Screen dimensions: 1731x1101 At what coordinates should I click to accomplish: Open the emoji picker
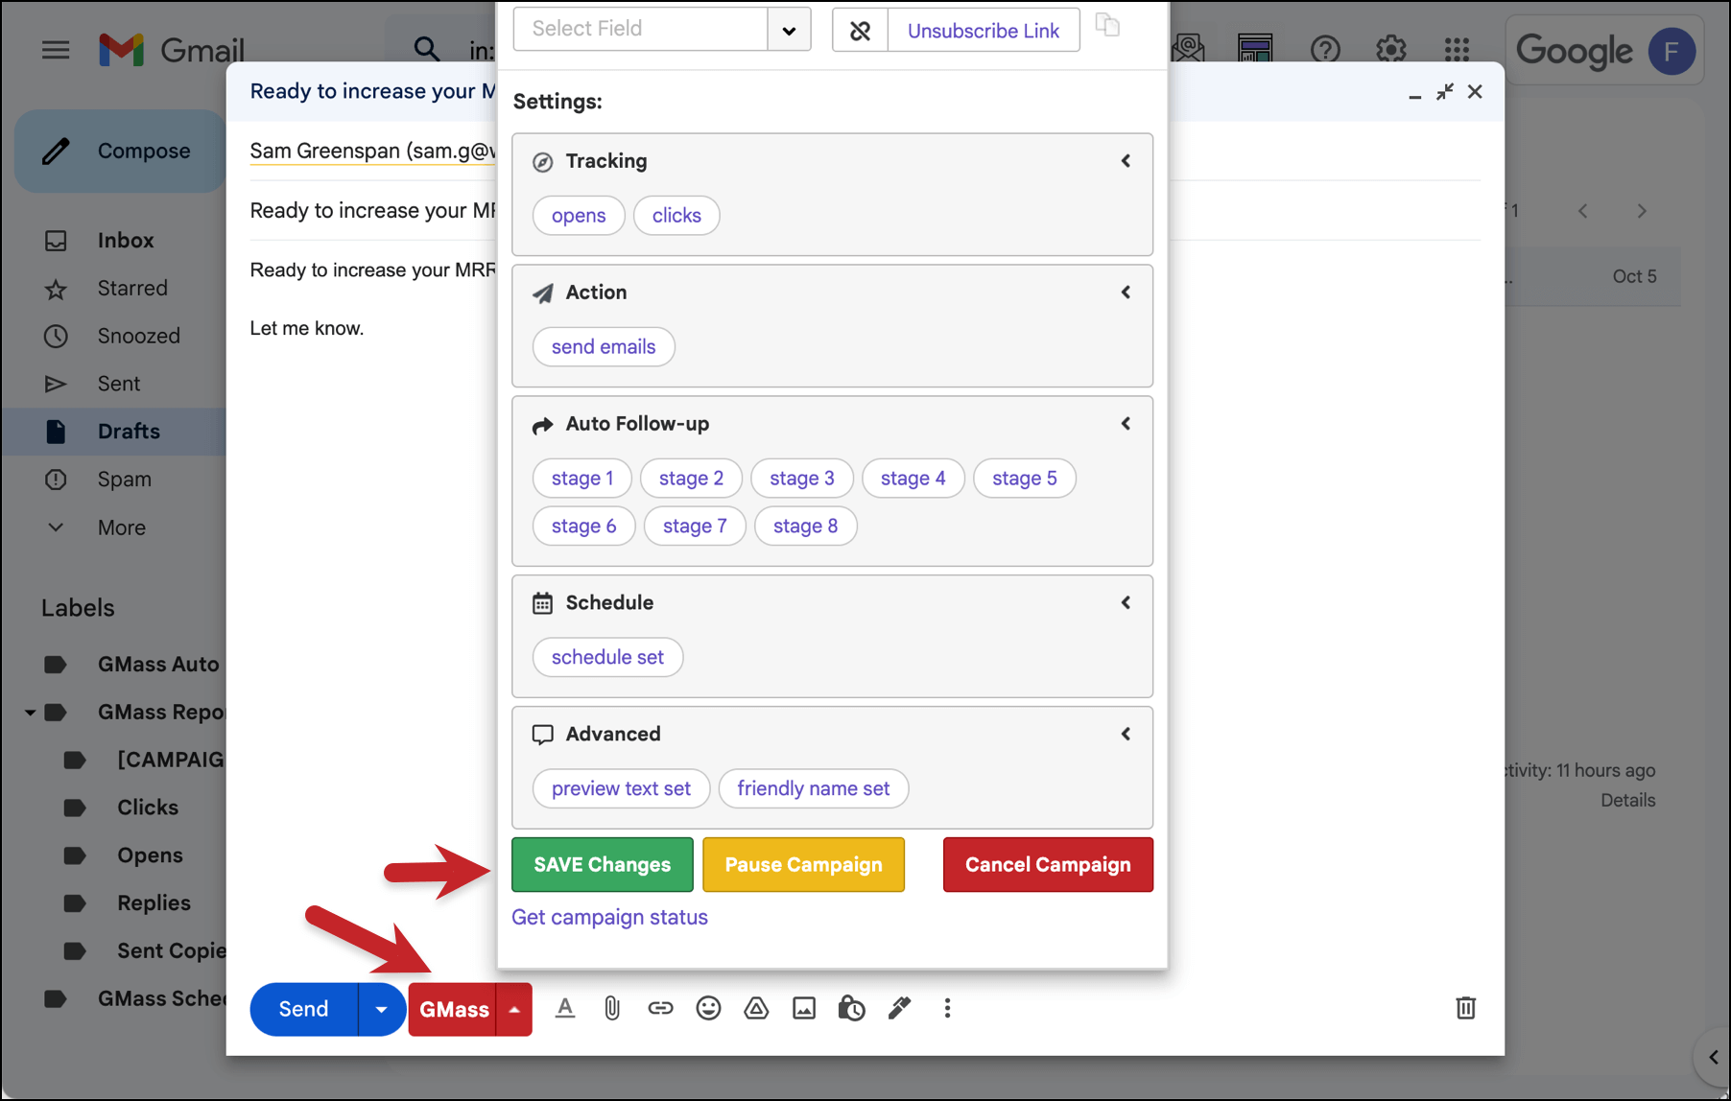click(x=708, y=1008)
